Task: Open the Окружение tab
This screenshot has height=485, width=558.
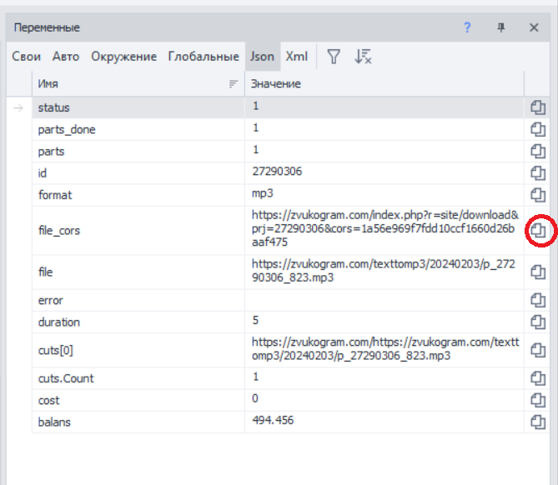Action: (123, 57)
